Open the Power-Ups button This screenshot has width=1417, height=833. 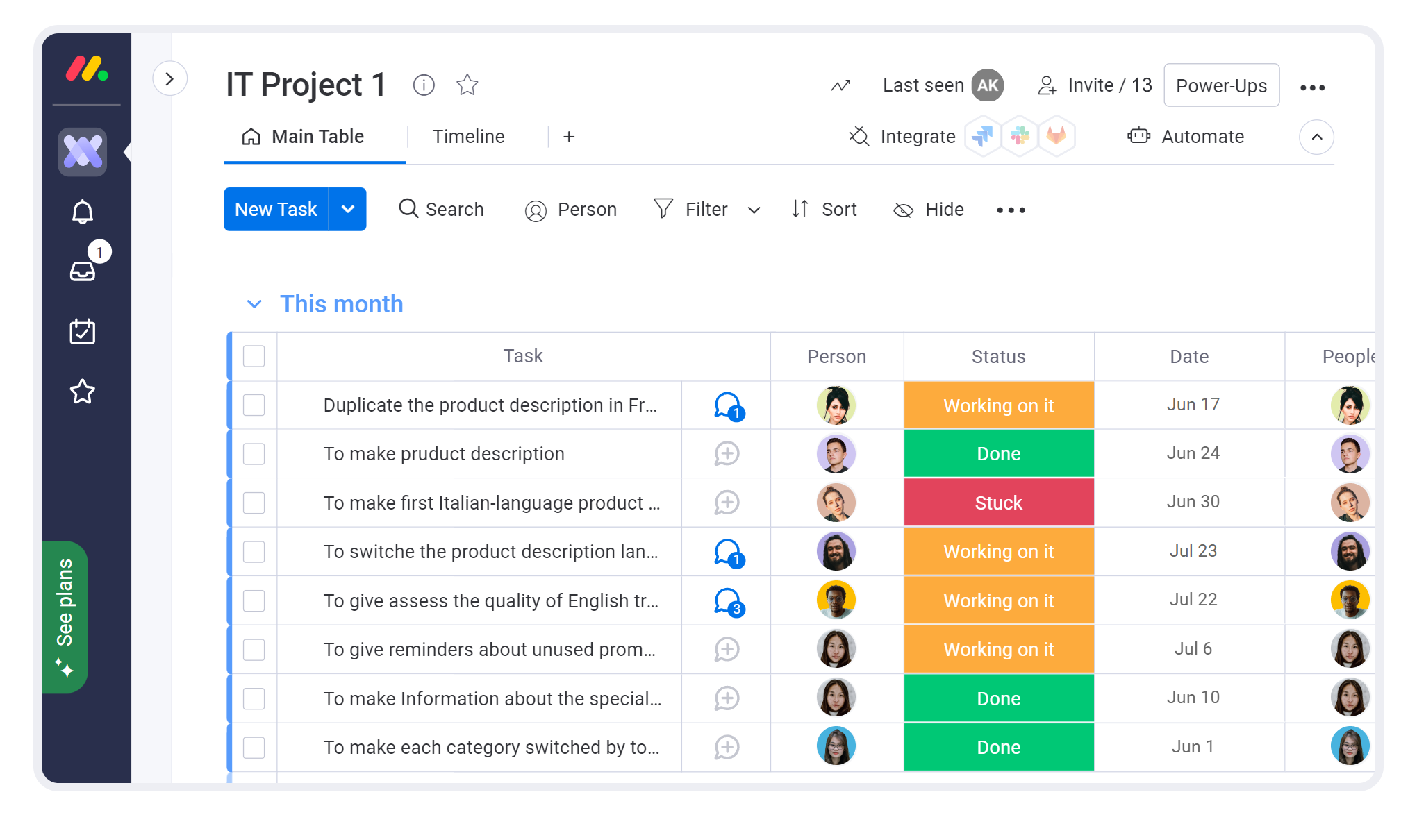tap(1221, 85)
